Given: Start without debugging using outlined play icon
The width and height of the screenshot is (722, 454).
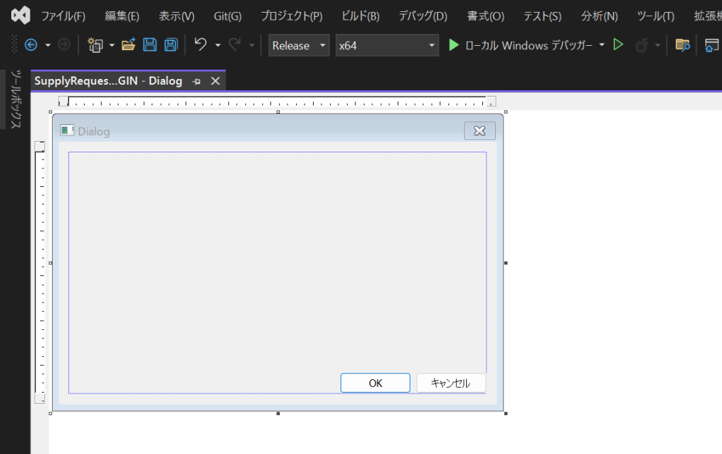Looking at the screenshot, I should [x=618, y=45].
